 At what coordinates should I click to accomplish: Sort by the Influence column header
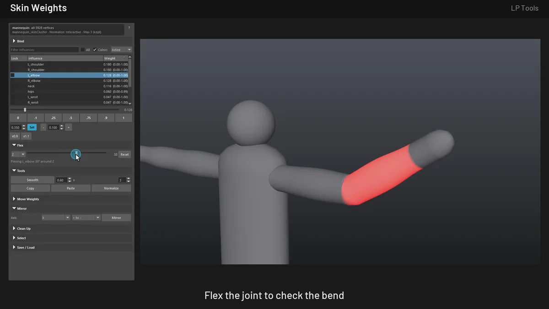[x=65, y=58]
